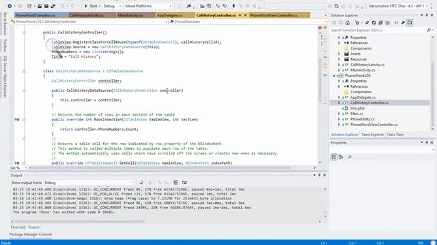Open the Debug configuration dropdown
The image size is (437, 245).
112,6
